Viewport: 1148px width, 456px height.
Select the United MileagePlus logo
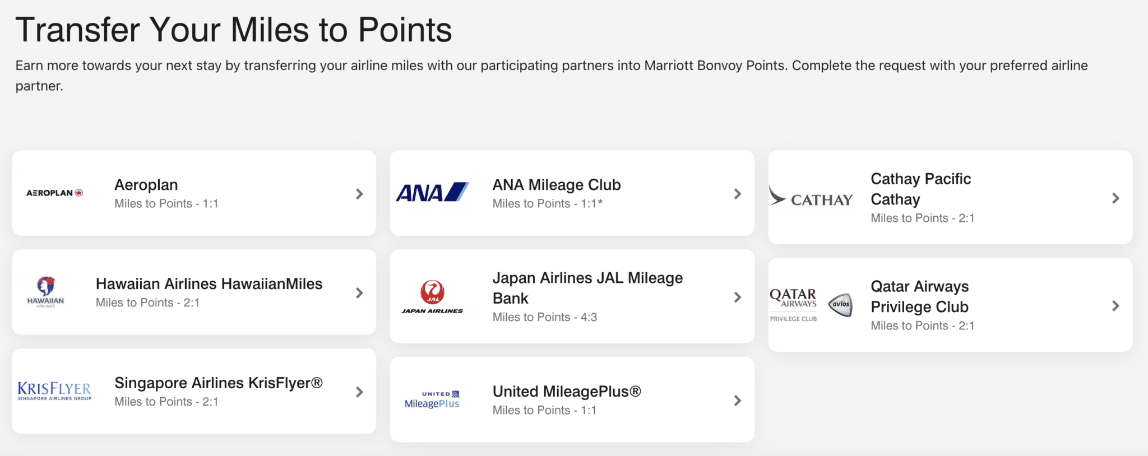click(x=433, y=398)
